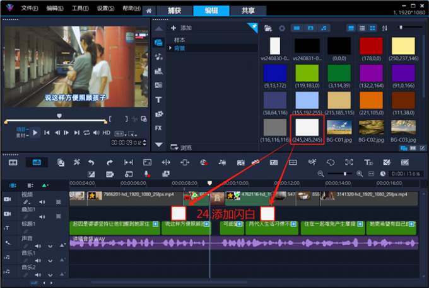Image resolution: width=429 pixels, height=288 pixels.
Task: Expand more library categories with down arrow
Action: (158, 144)
